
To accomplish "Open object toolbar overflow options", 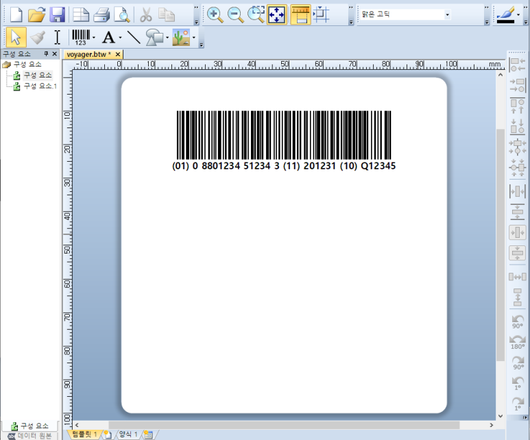I will pos(201,45).
